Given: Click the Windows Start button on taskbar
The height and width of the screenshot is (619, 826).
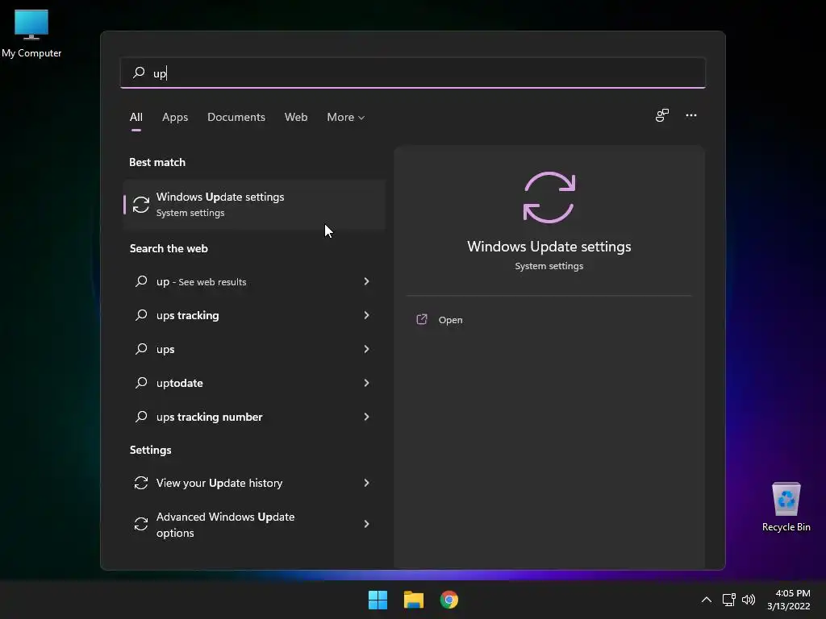Looking at the screenshot, I should (378, 600).
